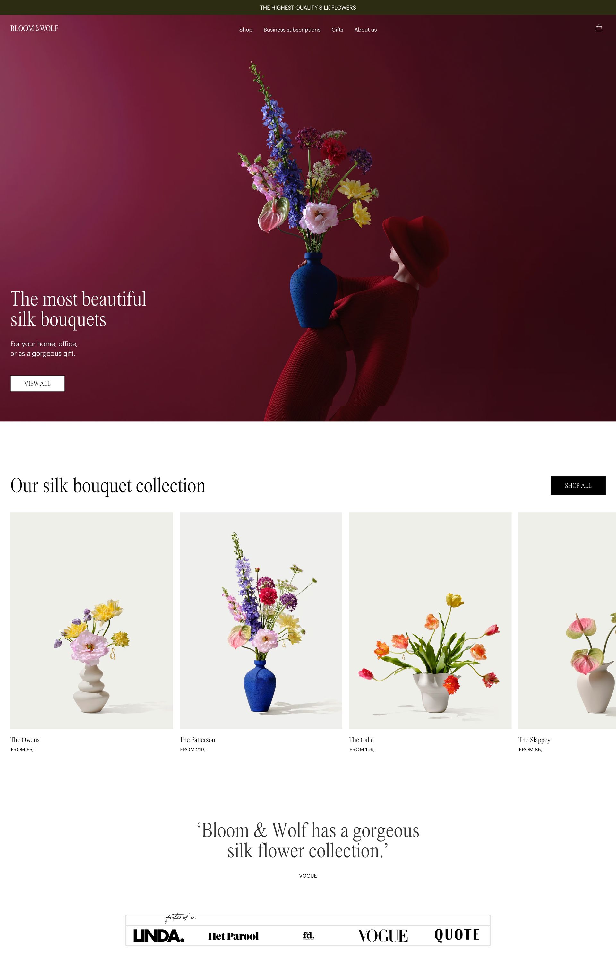The height and width of the screenshot is (963, 616).
Task: Click the QUOTE press logo
Action: click(x=457, y=935)
